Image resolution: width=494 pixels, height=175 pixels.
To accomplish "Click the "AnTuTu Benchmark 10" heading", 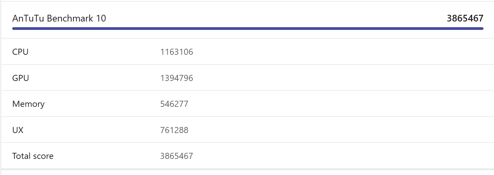I will click(59, 18).
